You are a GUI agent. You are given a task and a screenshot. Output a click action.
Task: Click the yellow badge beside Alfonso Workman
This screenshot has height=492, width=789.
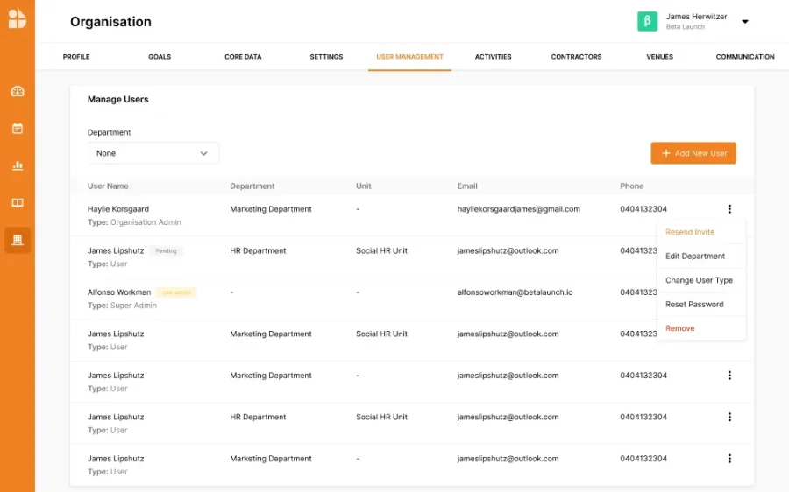point(176,292)
